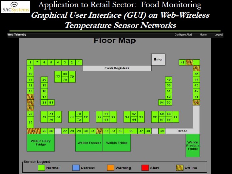This screenshot has height=174, width=232.
Task: Click sensor 80 on the floor map
Action: 65,74
